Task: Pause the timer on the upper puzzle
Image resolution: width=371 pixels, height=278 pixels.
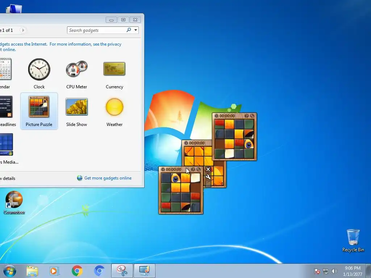Action: point(217,116)
